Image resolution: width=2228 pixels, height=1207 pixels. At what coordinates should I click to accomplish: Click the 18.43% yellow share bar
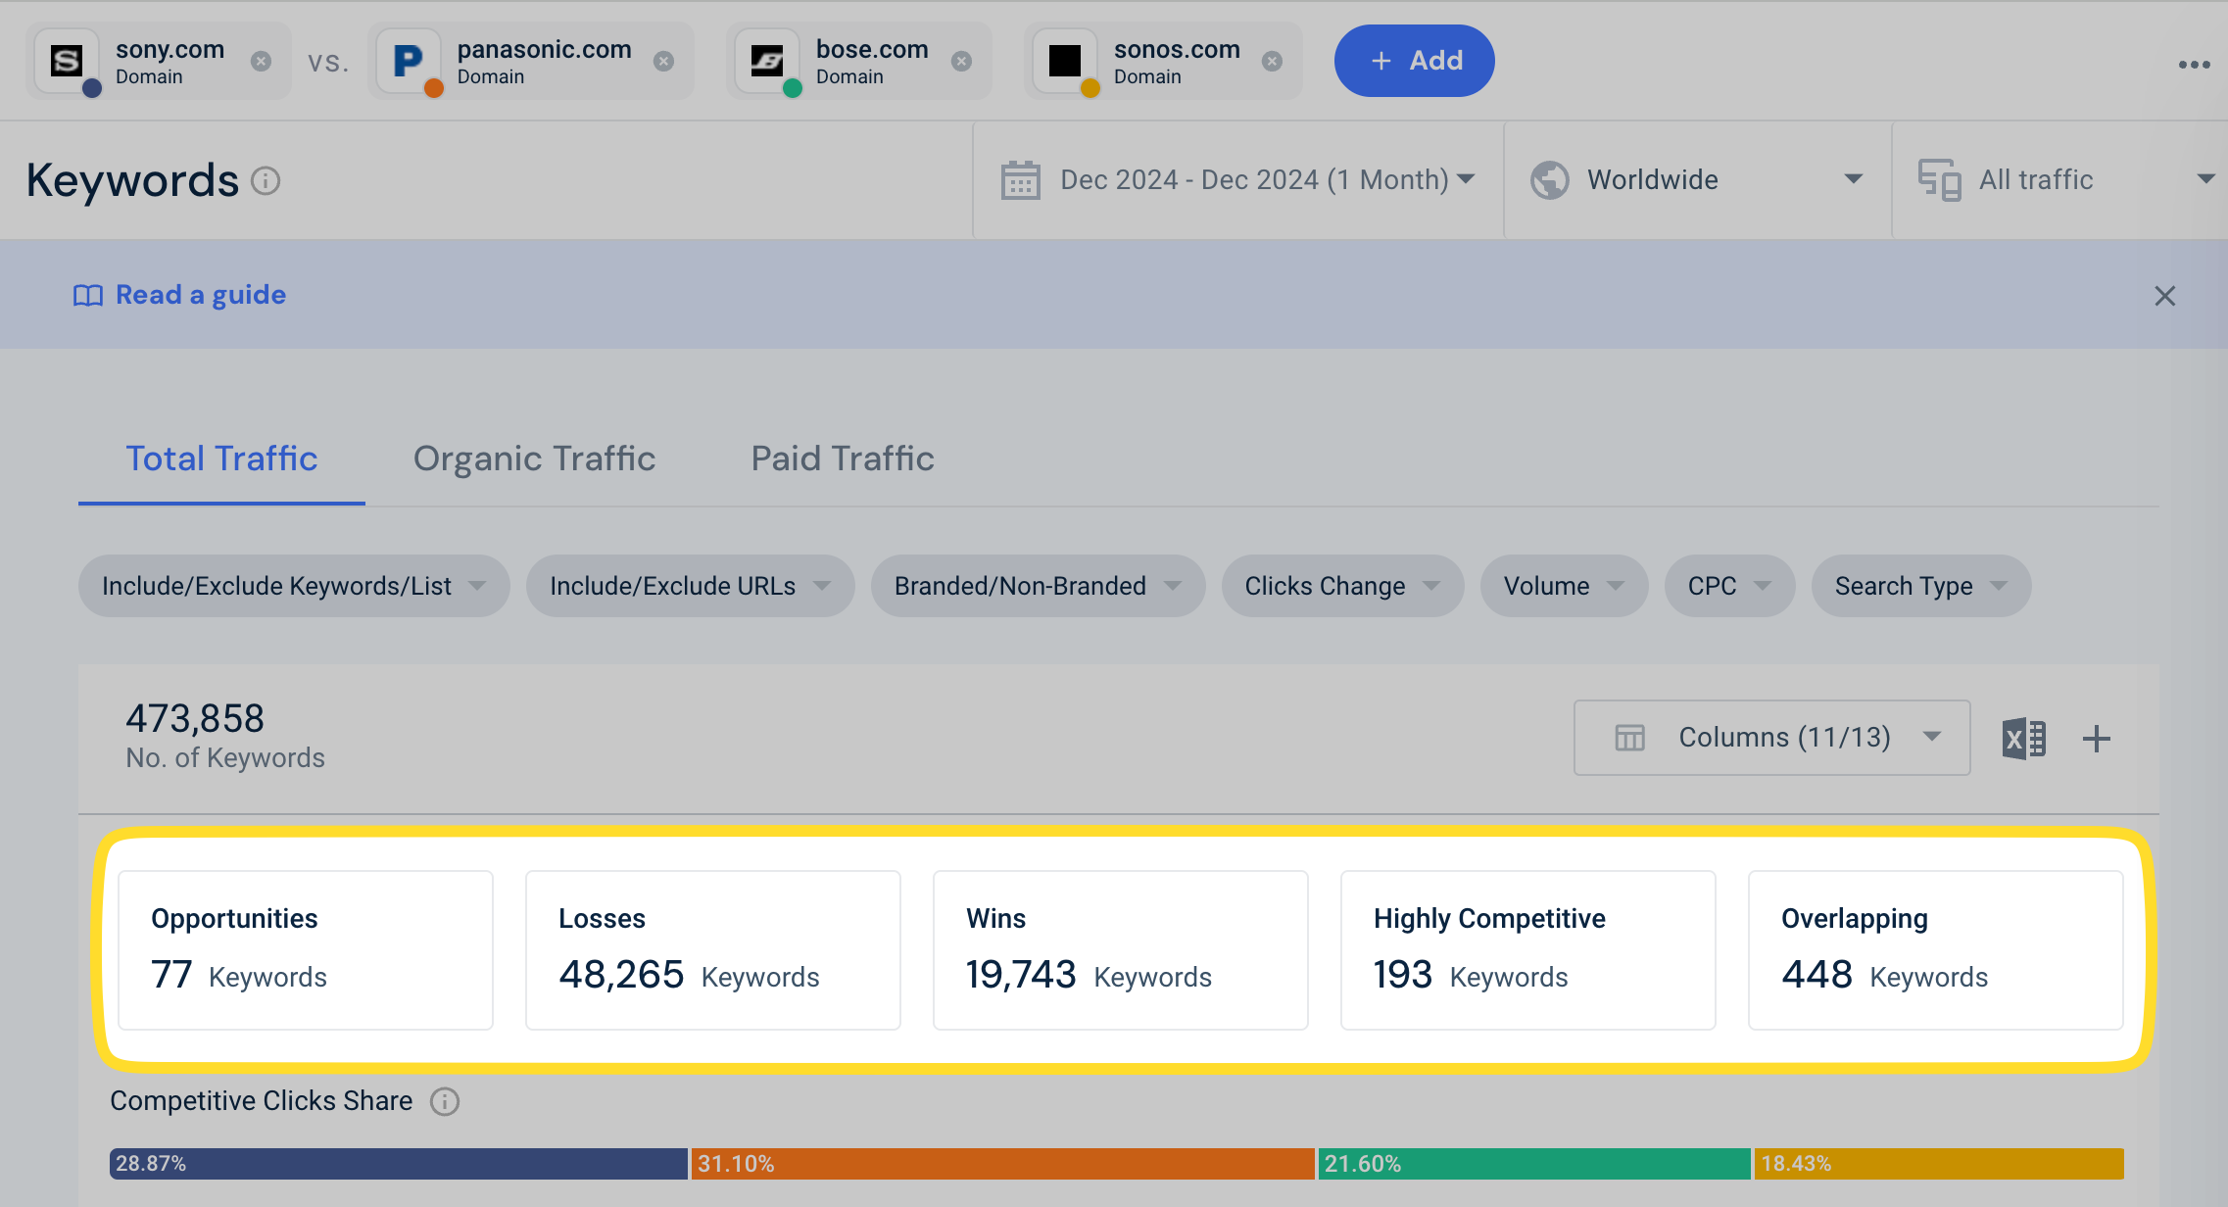point(1939,1164)
